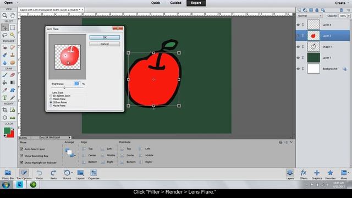Screen dimensions: 352x198
Task: Switch to Expert edit mode
Action: pyautogui.click(x=196, y=3)
